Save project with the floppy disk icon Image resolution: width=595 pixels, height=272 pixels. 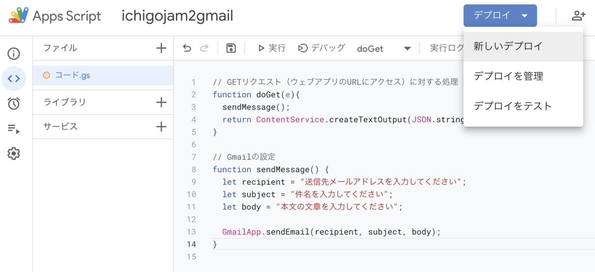[x=231, y=48]
